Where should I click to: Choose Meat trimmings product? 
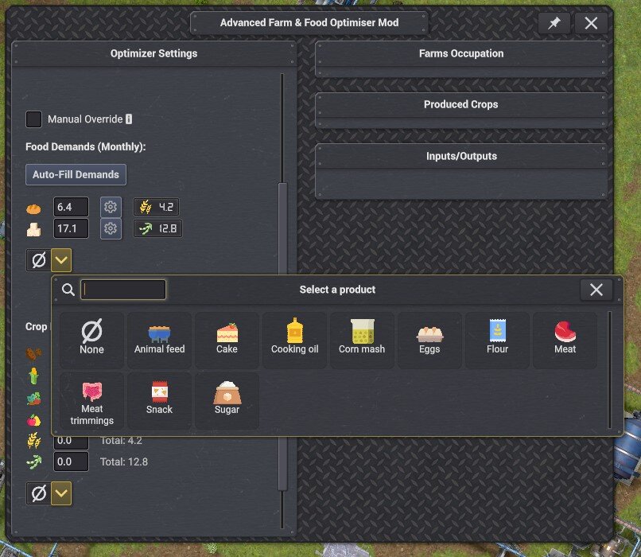click(92, 401)
